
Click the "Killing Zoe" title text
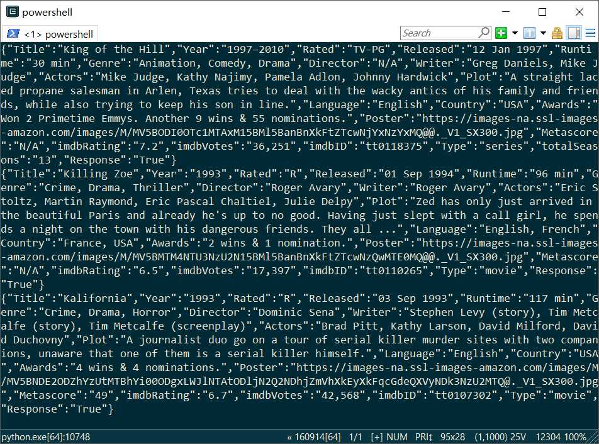click(x=98, y=174)
